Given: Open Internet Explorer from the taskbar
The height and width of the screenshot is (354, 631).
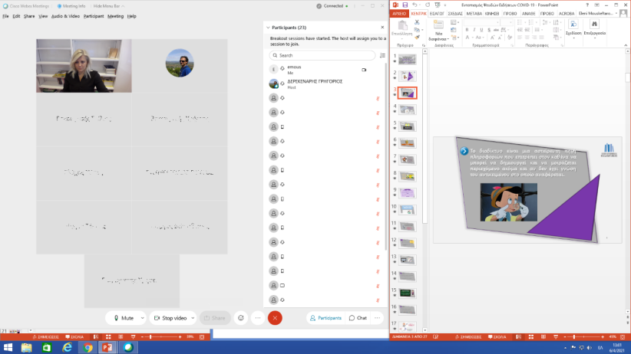Looking at the screenshot, I should [68, 347].
